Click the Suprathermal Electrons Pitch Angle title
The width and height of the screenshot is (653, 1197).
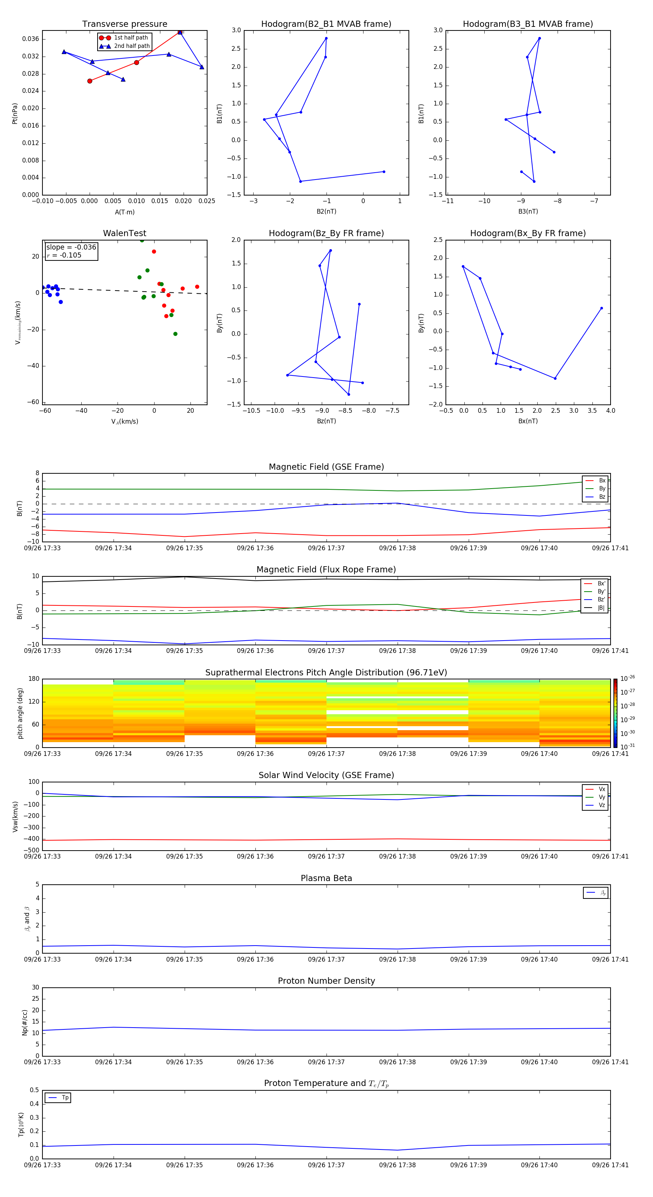pos(326,672)
